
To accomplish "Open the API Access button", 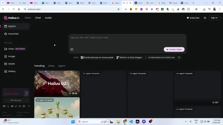I will (16, 100).
